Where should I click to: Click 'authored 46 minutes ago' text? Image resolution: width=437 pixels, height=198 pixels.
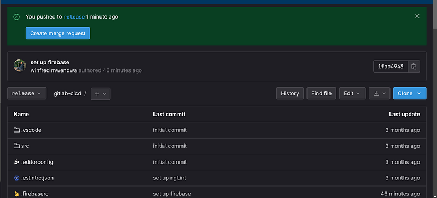pyautogui.click(x=110, y=70)
